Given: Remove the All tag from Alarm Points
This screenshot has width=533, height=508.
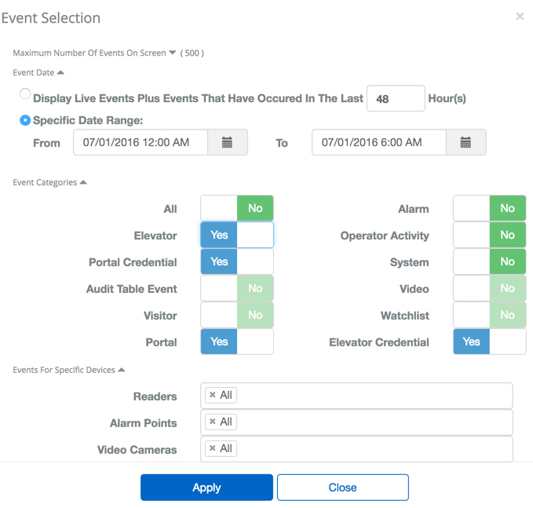Looking at the screenshot, I should click(x=213, y=422).
